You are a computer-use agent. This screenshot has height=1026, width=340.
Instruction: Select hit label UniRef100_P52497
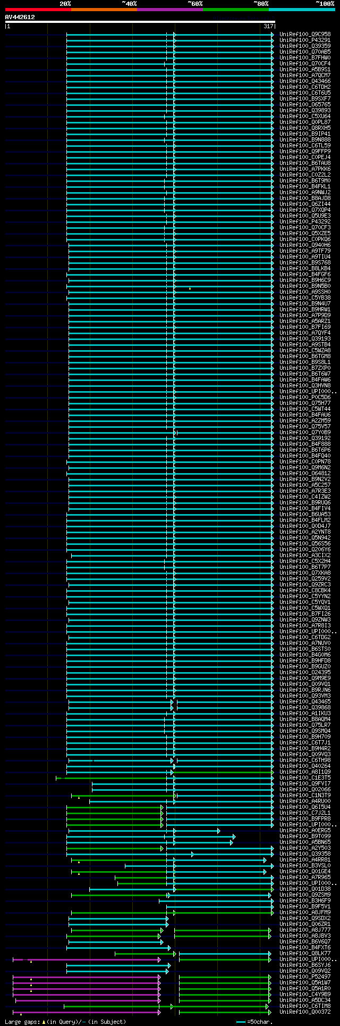[x=305, y=977]
